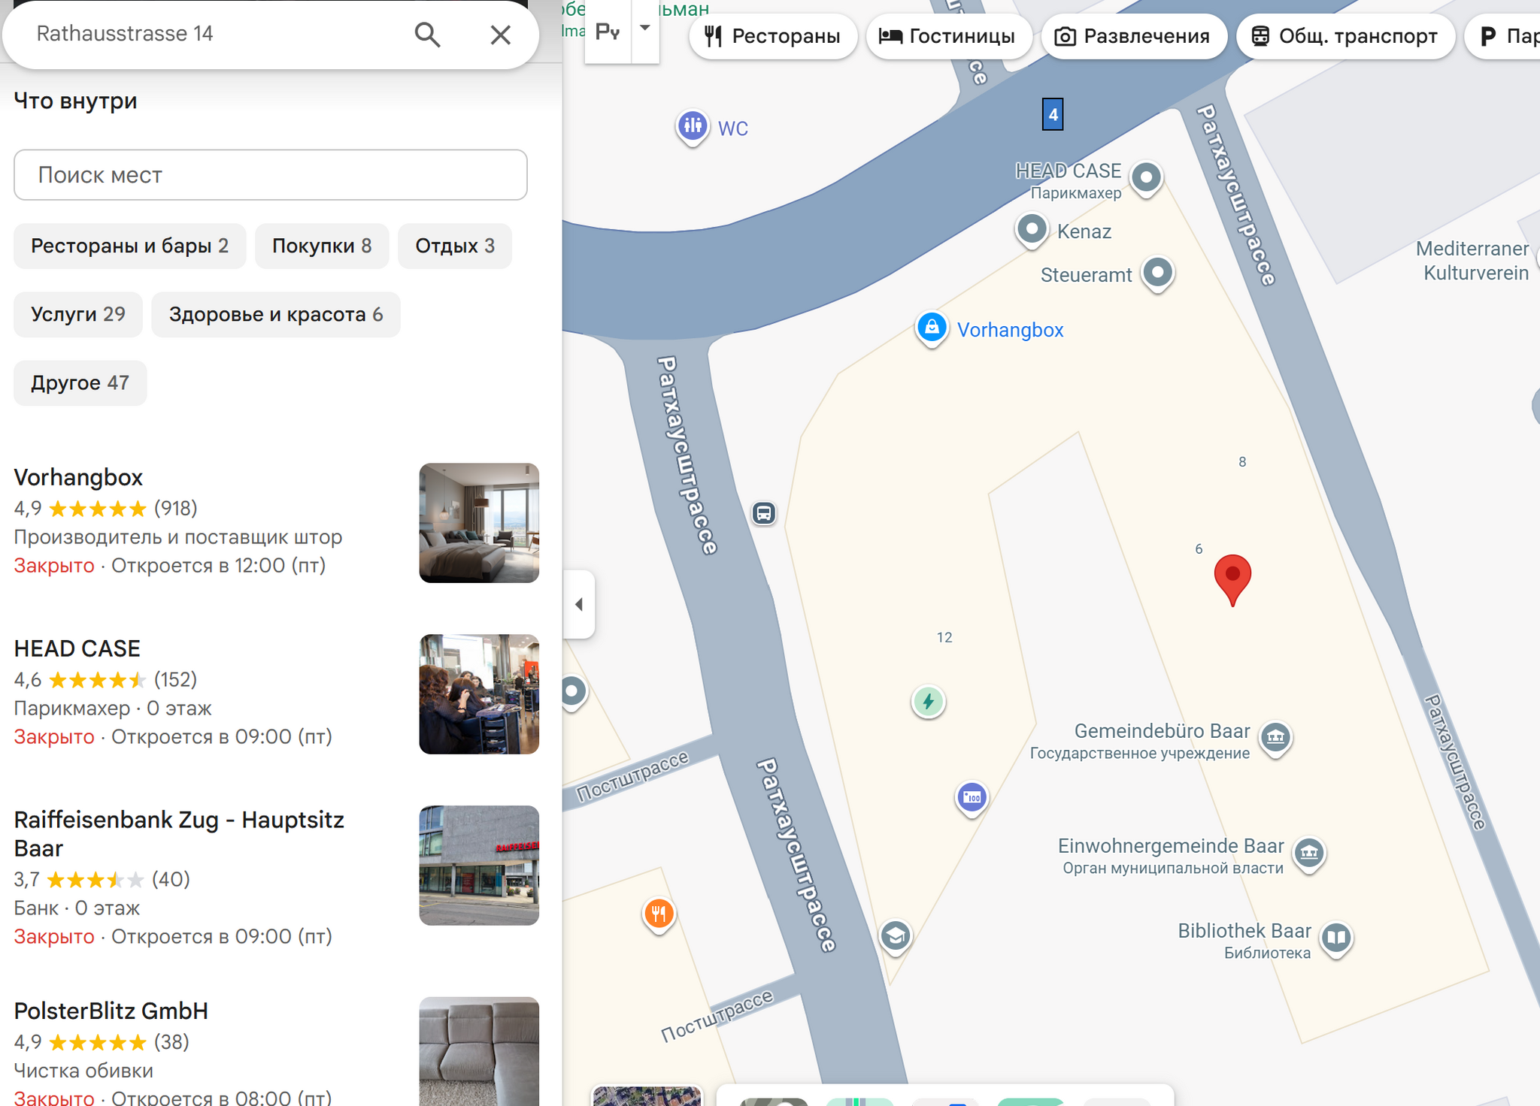Click the WC restroom map pin
The width and height of the screenshot is (1540, 1106).
(x=693, y=126)
